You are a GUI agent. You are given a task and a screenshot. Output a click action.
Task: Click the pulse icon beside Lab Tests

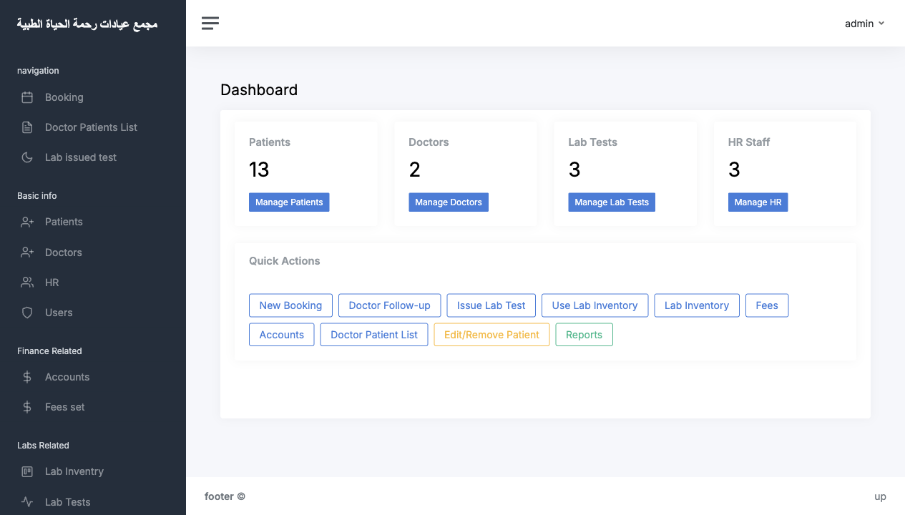(x=27, y=502)
